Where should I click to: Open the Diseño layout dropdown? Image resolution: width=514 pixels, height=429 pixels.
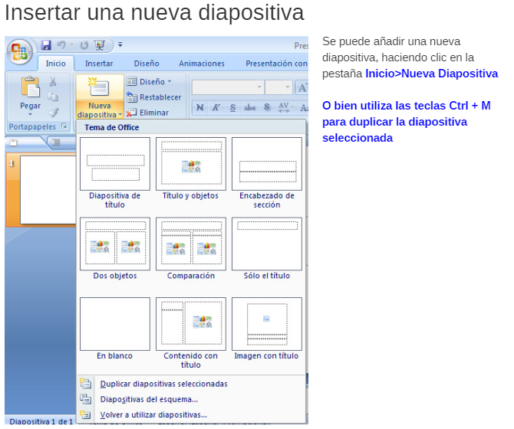(x=149, y=81)
